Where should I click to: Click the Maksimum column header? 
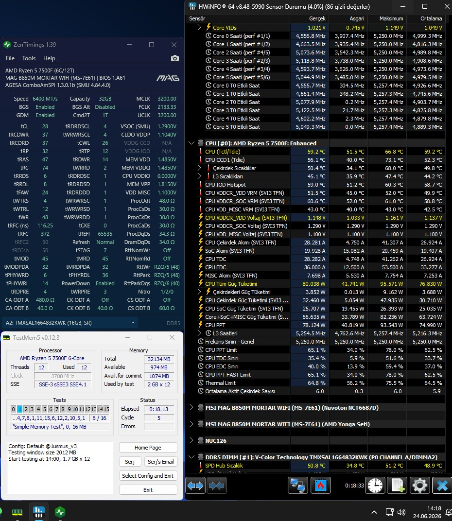387,18
